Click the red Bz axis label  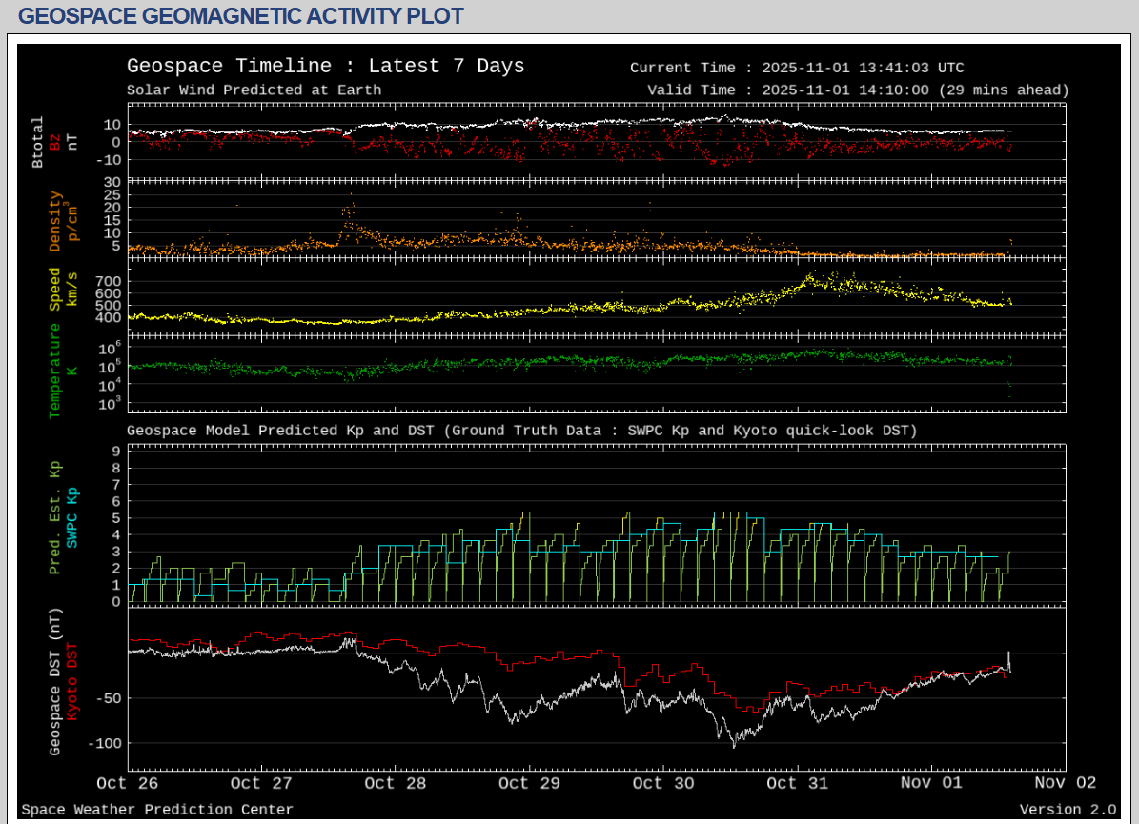pos(55,142)
